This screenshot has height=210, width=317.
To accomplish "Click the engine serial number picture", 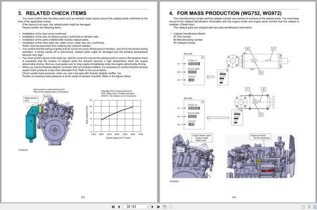I will click(x=261, y=156).
